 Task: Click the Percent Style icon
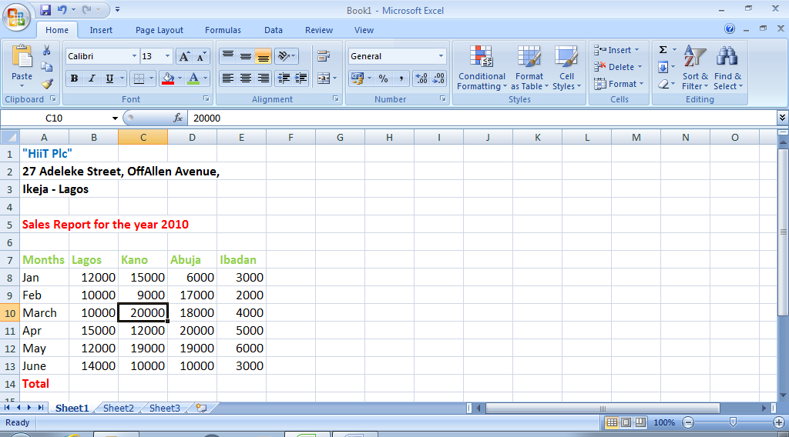[x=383, y=78]
